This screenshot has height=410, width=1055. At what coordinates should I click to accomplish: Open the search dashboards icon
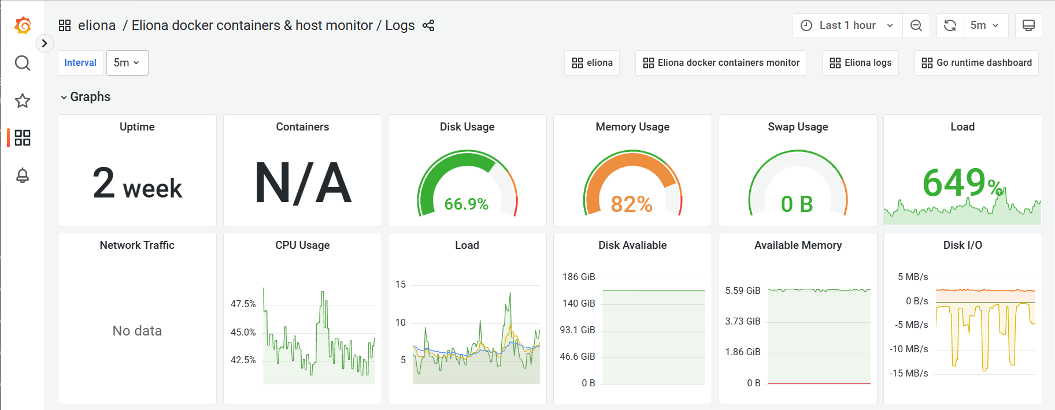(x=23, y=63)
